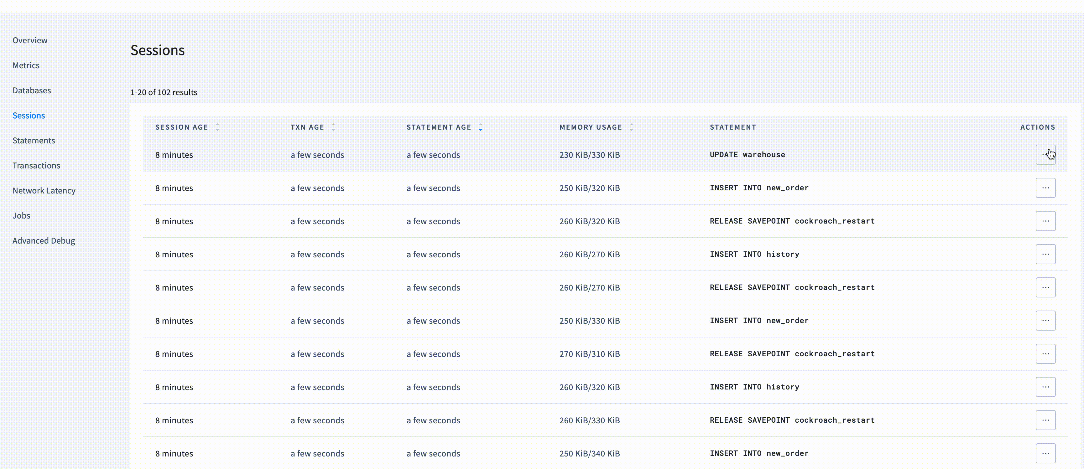
Task: Sort table by Statement Age column
Action: click(439, 127)
